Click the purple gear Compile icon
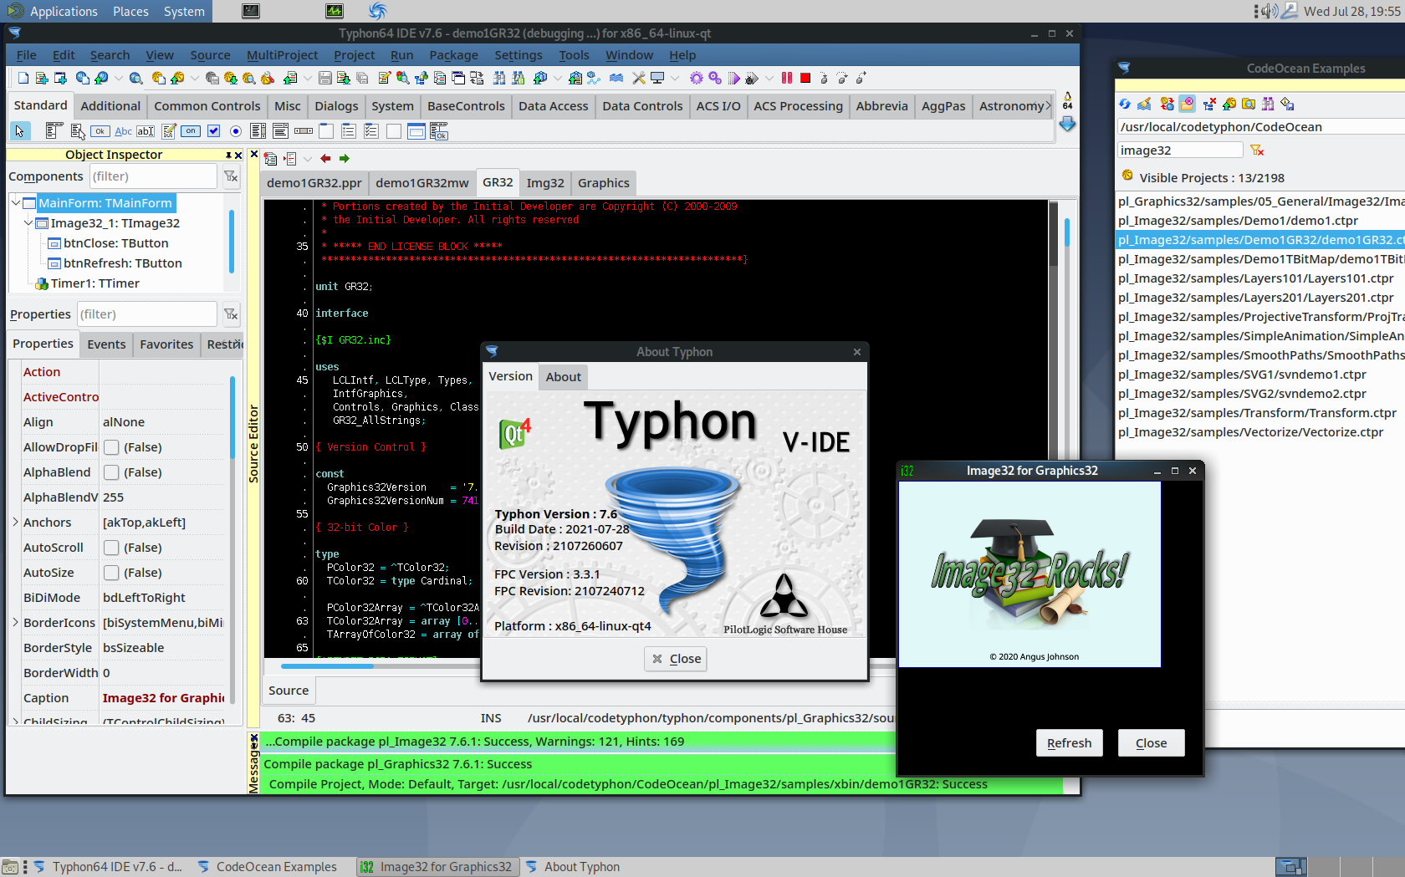 [696, 78]
